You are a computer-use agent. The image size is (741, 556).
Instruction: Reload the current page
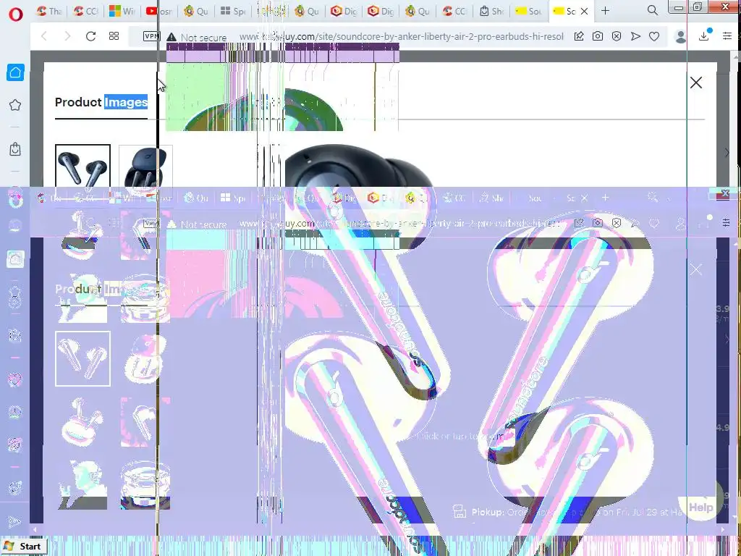pos(90,36)
